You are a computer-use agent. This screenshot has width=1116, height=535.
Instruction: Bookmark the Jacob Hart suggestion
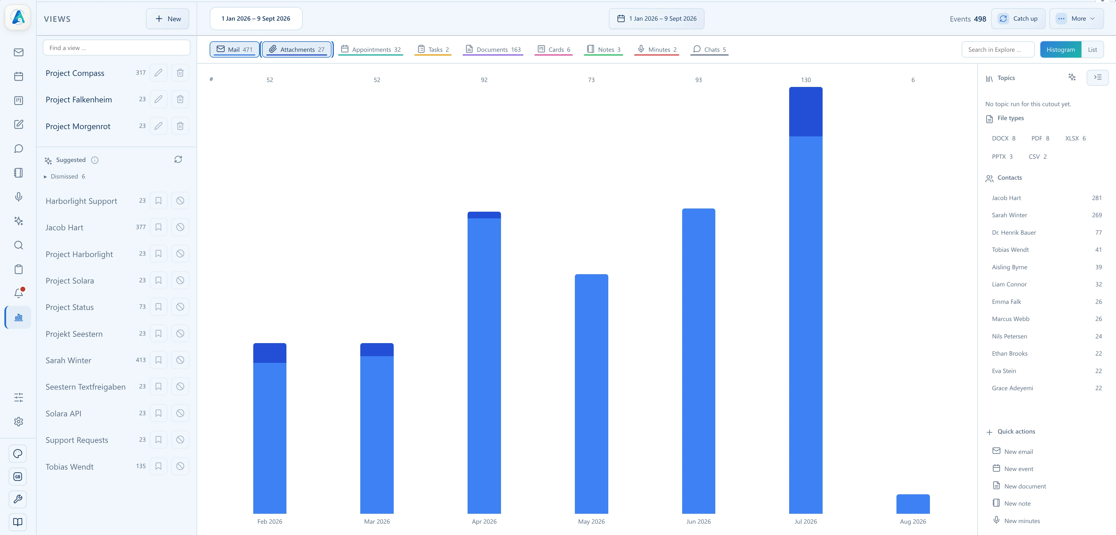pos(158,227)
